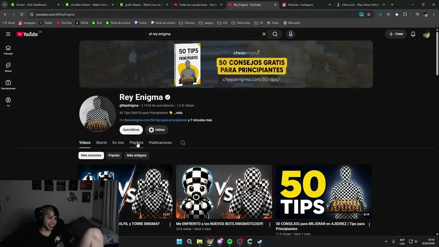439x247 pixels.
Task: Filter videos by Popular
Action: click(x=114, y=155)
